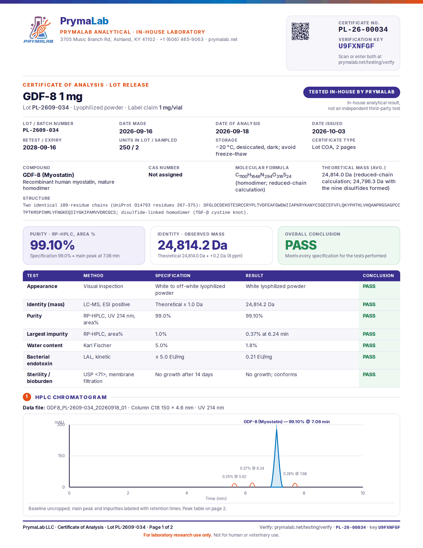
Task: Click the Retest / Expiry value 2028-09-16
Action: pyautogui.click(x=39, y=147)
